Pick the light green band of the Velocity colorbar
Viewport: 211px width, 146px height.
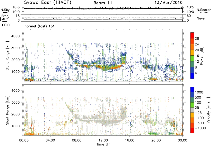pos(192,105)
